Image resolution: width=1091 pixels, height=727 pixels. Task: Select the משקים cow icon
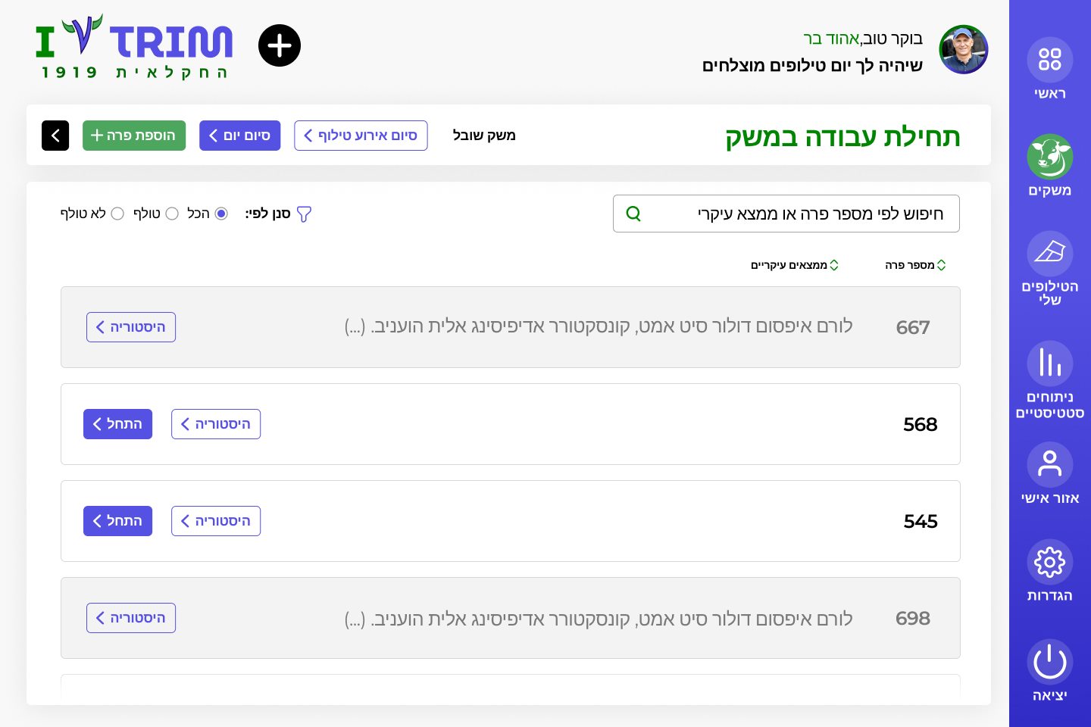pyautogui.click(x=1049, y=157)
